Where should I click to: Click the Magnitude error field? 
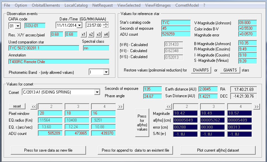(x=247, y=34)
